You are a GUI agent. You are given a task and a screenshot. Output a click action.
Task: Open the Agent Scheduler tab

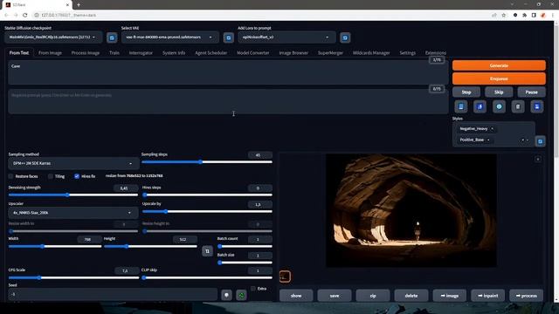211,52
